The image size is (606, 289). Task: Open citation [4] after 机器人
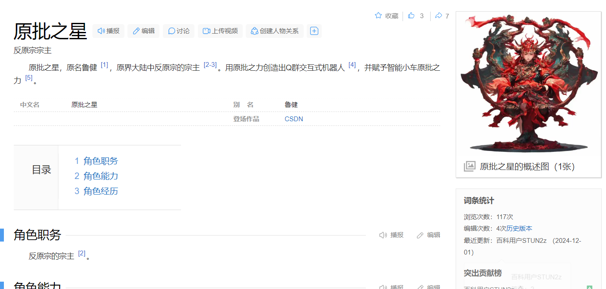point(352,65)
